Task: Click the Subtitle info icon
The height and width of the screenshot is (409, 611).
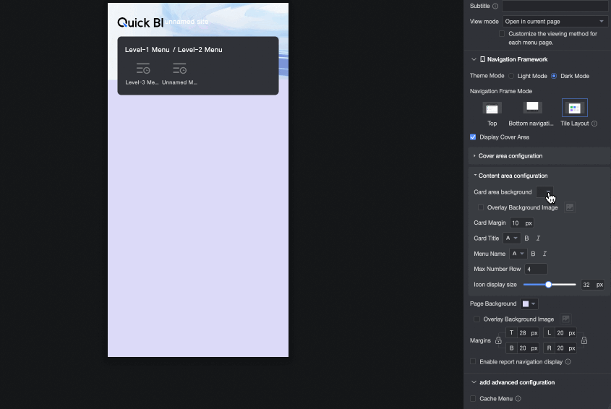Action: click(x=495, y=6)
